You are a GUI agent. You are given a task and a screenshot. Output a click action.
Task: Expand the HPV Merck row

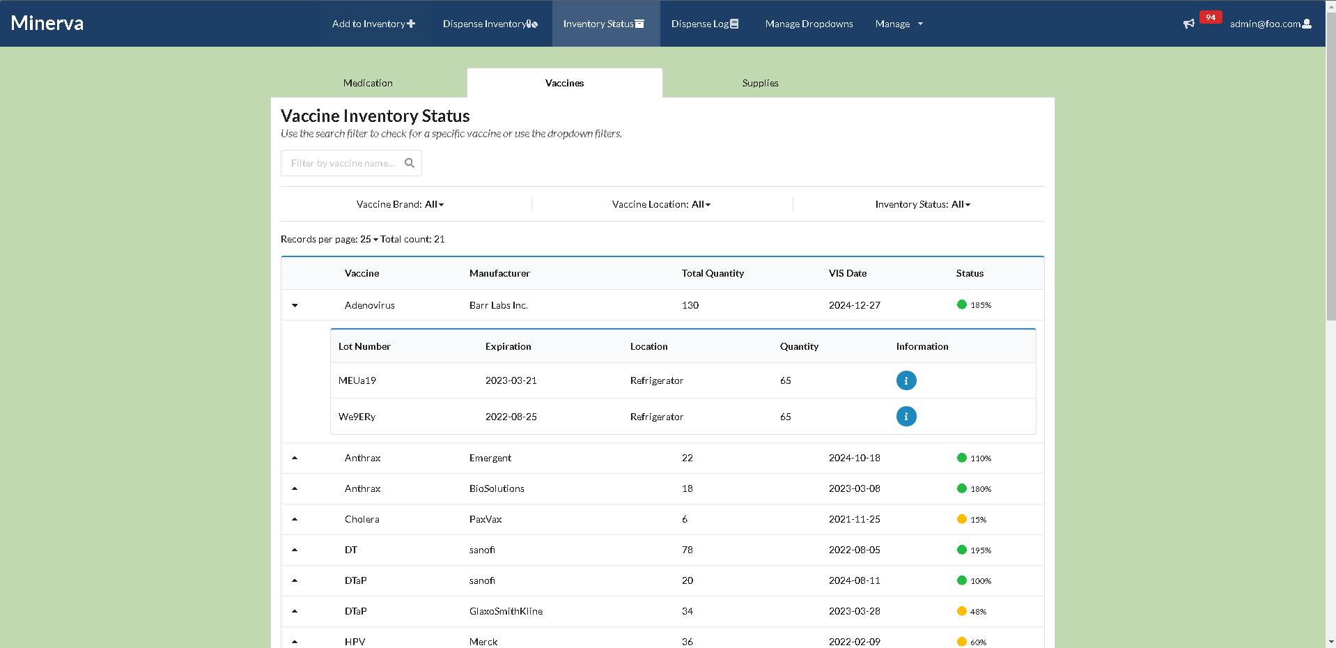pyautogui.click(x=295, y=642)
